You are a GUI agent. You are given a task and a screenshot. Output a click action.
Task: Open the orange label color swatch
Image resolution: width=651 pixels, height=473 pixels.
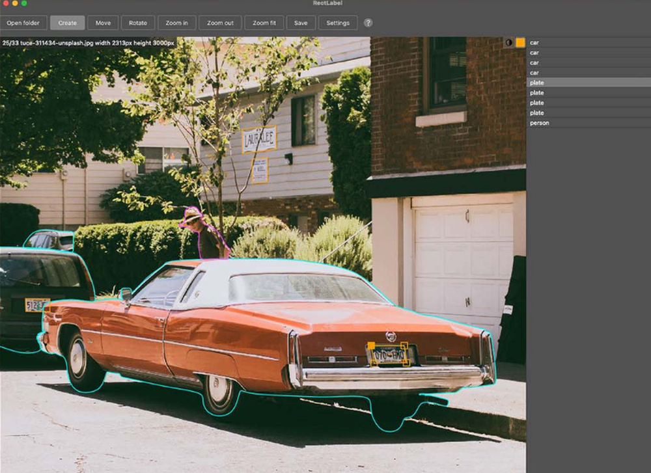tap(520, 42)
